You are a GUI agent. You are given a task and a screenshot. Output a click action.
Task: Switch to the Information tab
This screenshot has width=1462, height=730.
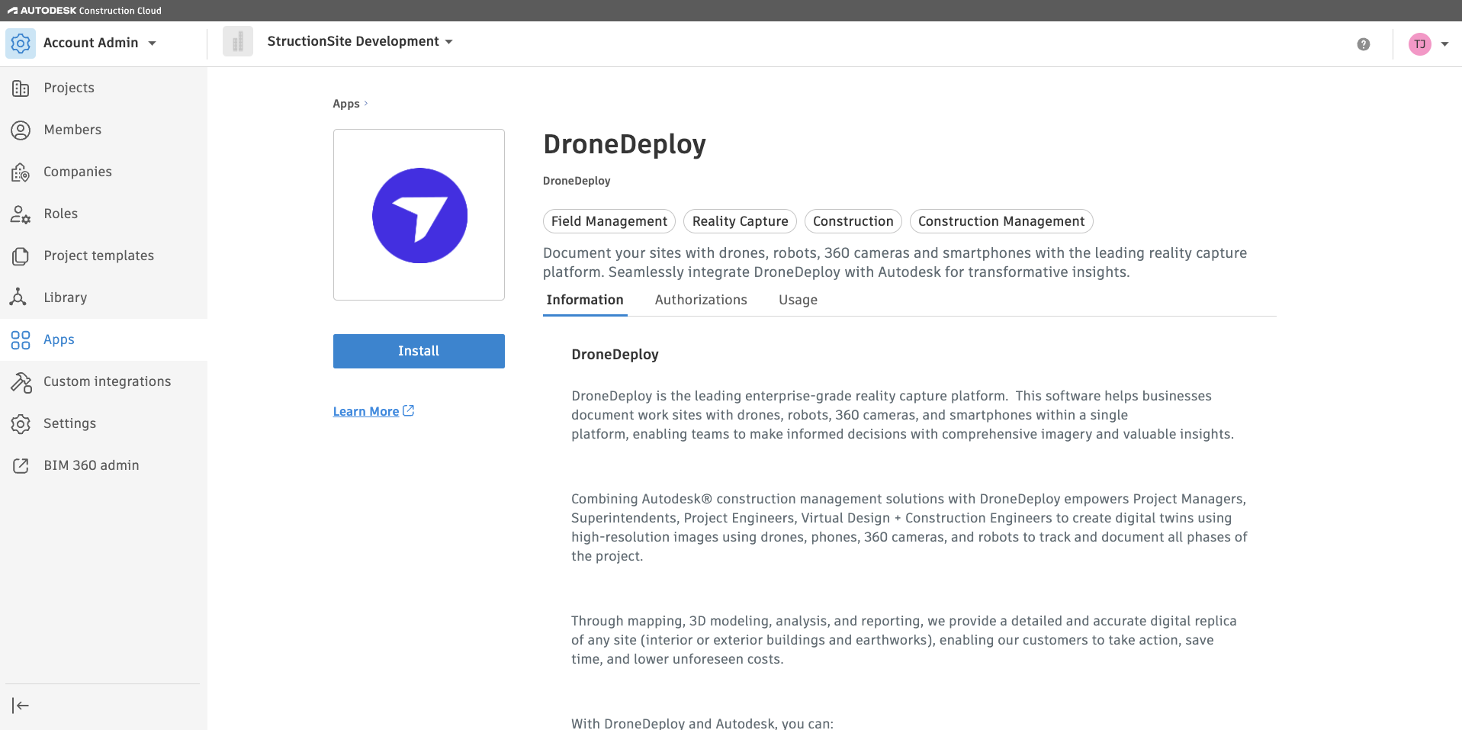585,301
